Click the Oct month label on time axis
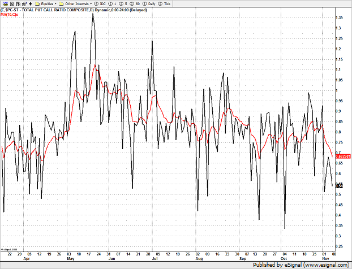The width and height of the screenshot is (352, 269). tap(284, 258)
